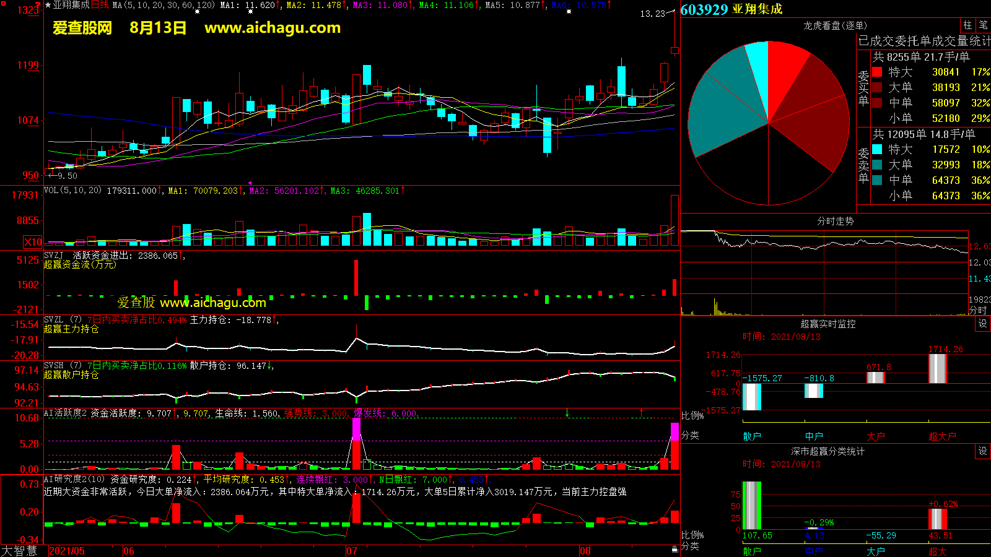Click the 分时走势 intraday chart header
The height and width of the screenshot is (557, 991).
[x=835, y=221]
